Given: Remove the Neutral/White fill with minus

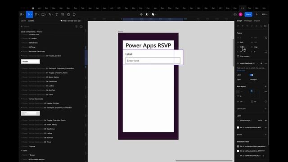Looking at the screenshot, I should (x=266, y=127).
